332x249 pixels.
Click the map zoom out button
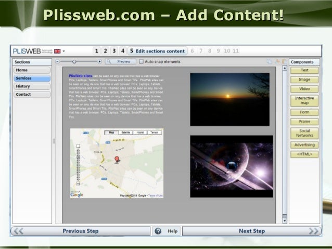78,184
